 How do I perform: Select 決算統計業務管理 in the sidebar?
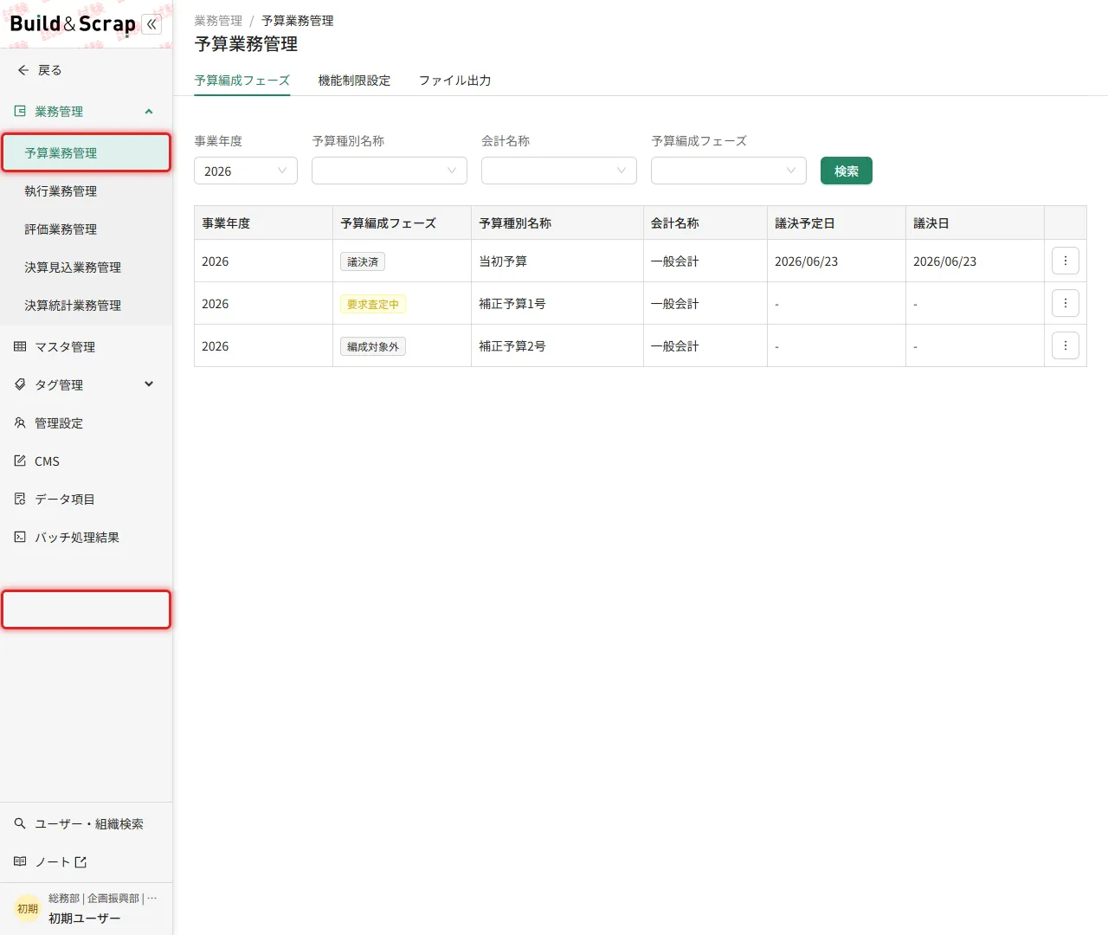tap(87, 305)
